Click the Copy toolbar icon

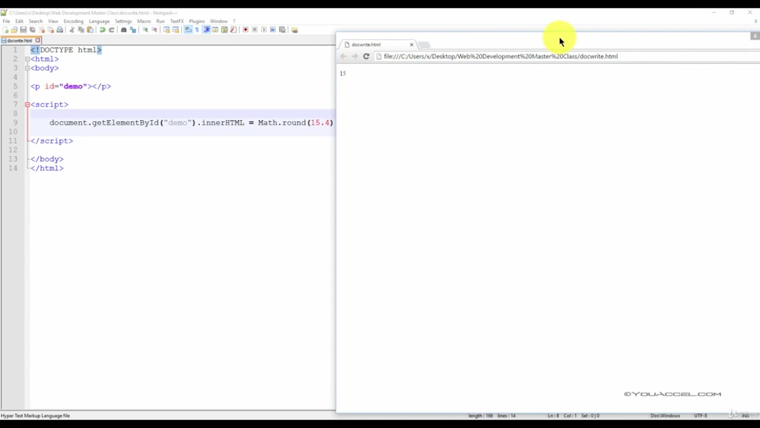pos(81,30)
